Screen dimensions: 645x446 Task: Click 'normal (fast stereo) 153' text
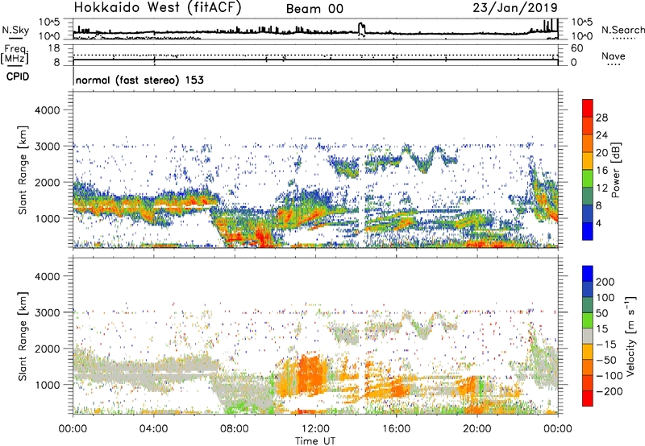tap(139, 80)
